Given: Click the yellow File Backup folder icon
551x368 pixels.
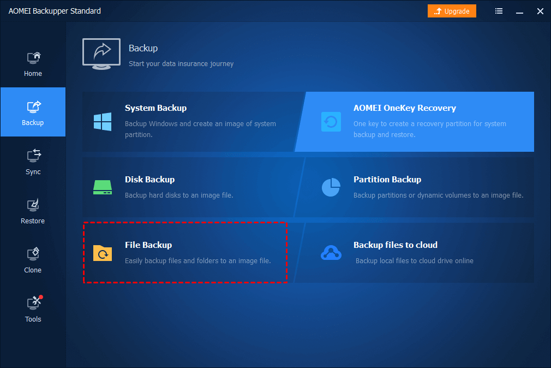Looking at the screenshot, I should pyautogui.click(x=103, y=253).
